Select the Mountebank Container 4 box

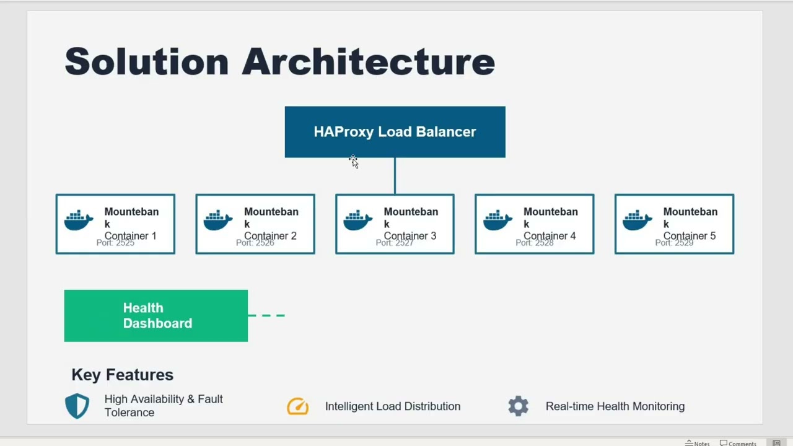click(x=535, y=224)
